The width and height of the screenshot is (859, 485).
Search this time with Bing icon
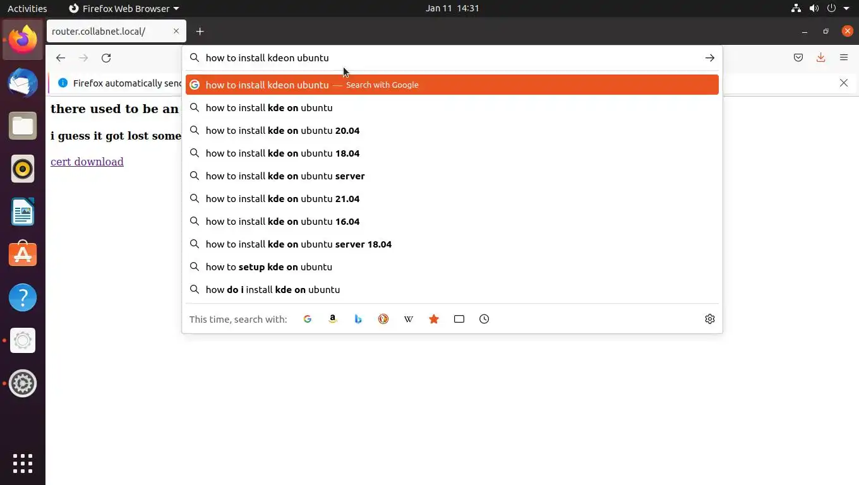358,319
